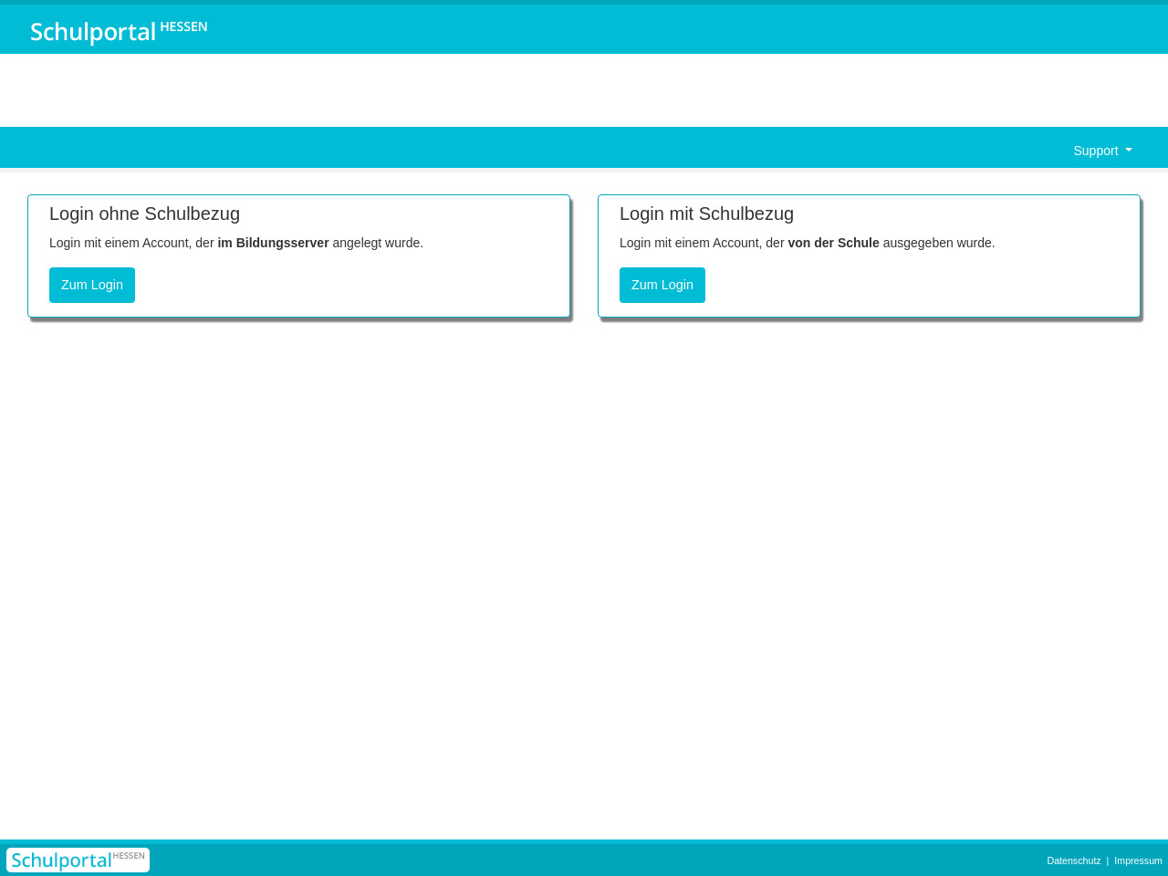Viewport: 1168px width, 876px height.
Task: Click the words "angelegt wurde" in the left card
Action: click(378, 243)
